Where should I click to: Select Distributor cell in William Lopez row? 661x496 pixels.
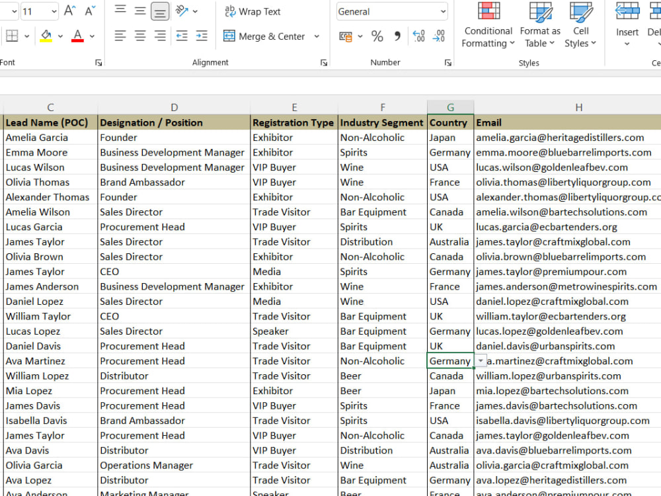pos(174,376)
